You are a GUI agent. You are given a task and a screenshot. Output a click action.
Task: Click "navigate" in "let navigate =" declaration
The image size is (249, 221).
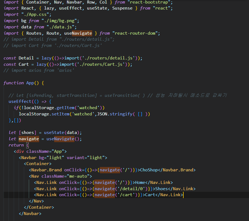point(29,139)
